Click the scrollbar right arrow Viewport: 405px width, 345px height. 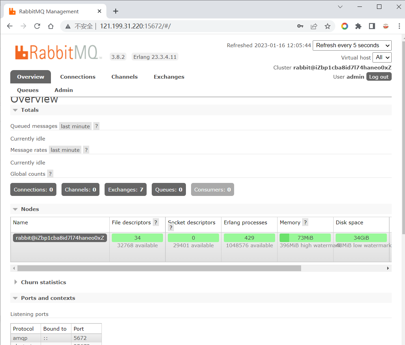point(388,268)
